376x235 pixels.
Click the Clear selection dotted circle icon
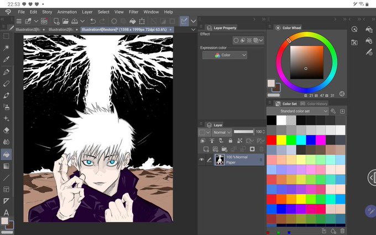tap(114, 22)
